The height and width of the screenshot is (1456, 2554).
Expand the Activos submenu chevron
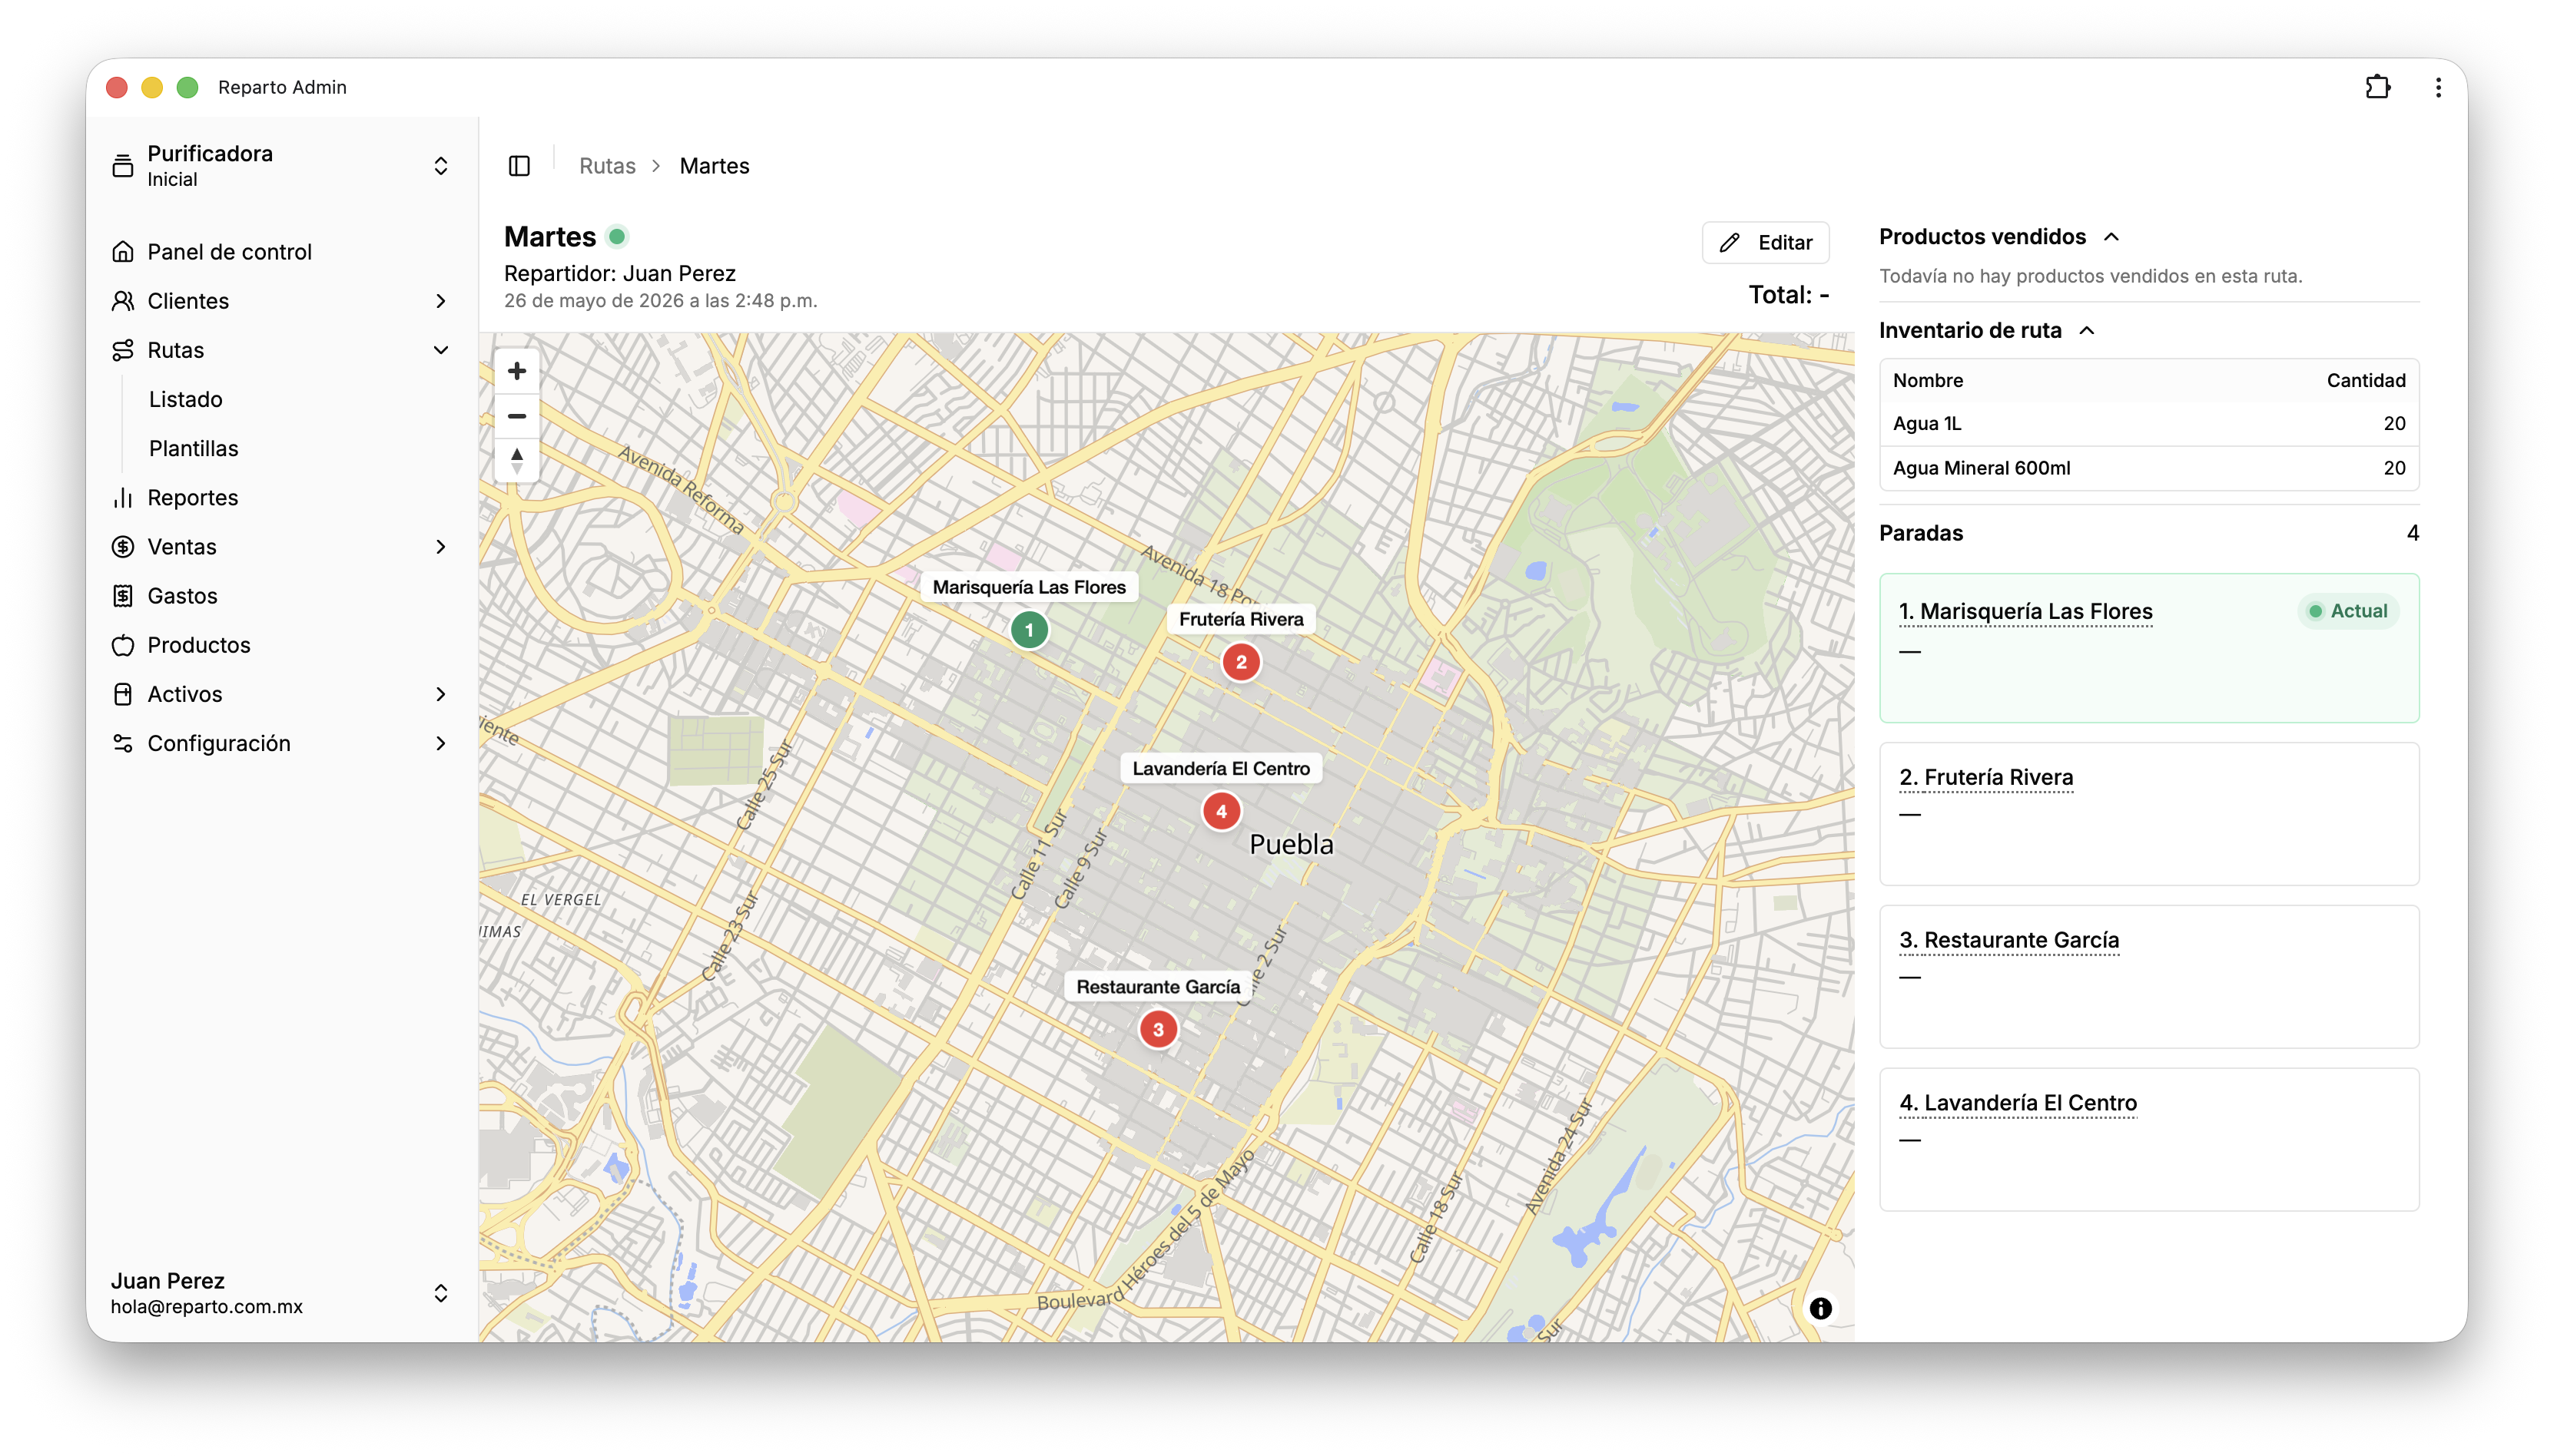click(440, 694)
